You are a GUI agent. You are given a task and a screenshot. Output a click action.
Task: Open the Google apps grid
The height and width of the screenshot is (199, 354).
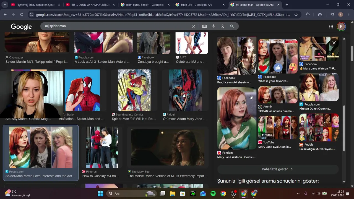[331, 27]
